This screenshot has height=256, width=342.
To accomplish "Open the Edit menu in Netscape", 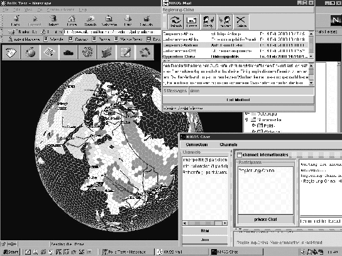I will point(16,9).
